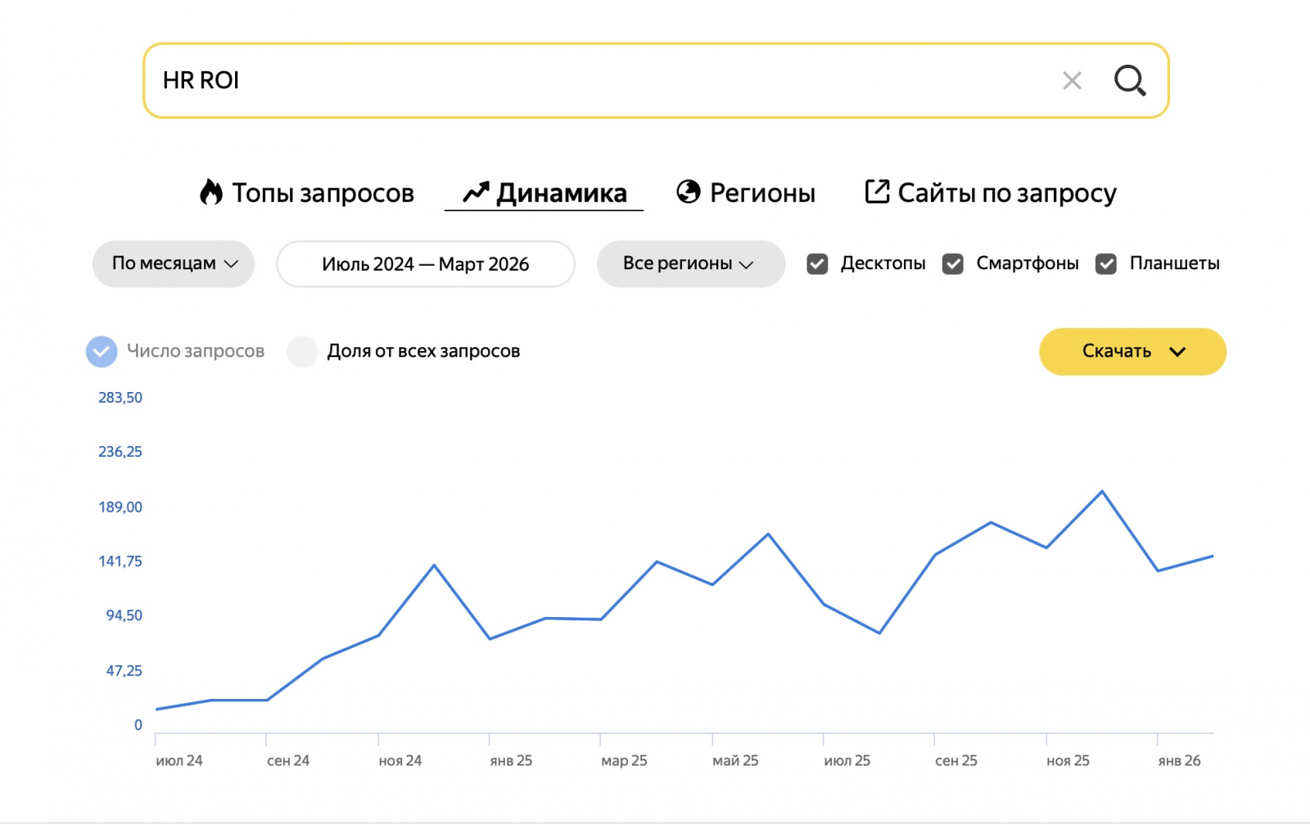This screenshot has height=825, width=1310.
Task: Click the magnifying glass search icon
Action: point(1130,80)
